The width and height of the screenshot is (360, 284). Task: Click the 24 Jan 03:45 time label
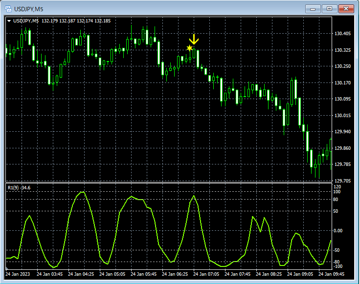(49, 274)
